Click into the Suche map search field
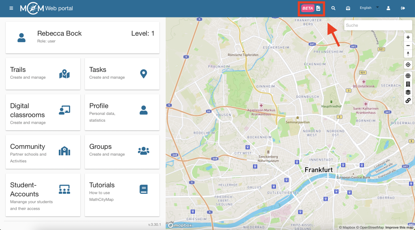The height and width of the screenshot is (230, 415). [x=378, y=26]
